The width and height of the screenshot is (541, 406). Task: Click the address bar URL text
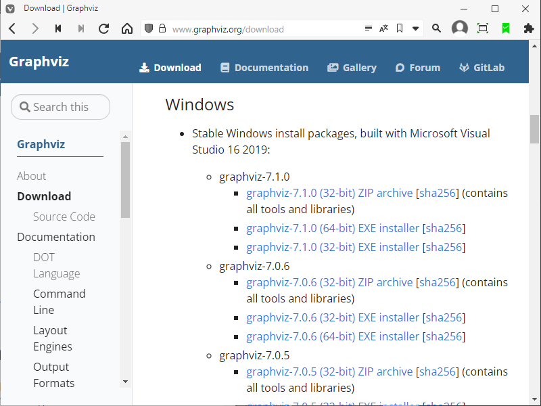(x=228, y=29)
